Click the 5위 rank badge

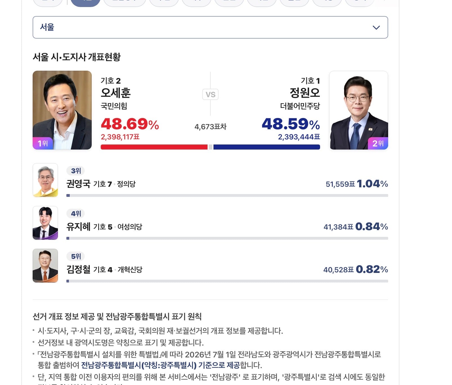[x=76, y=256]
